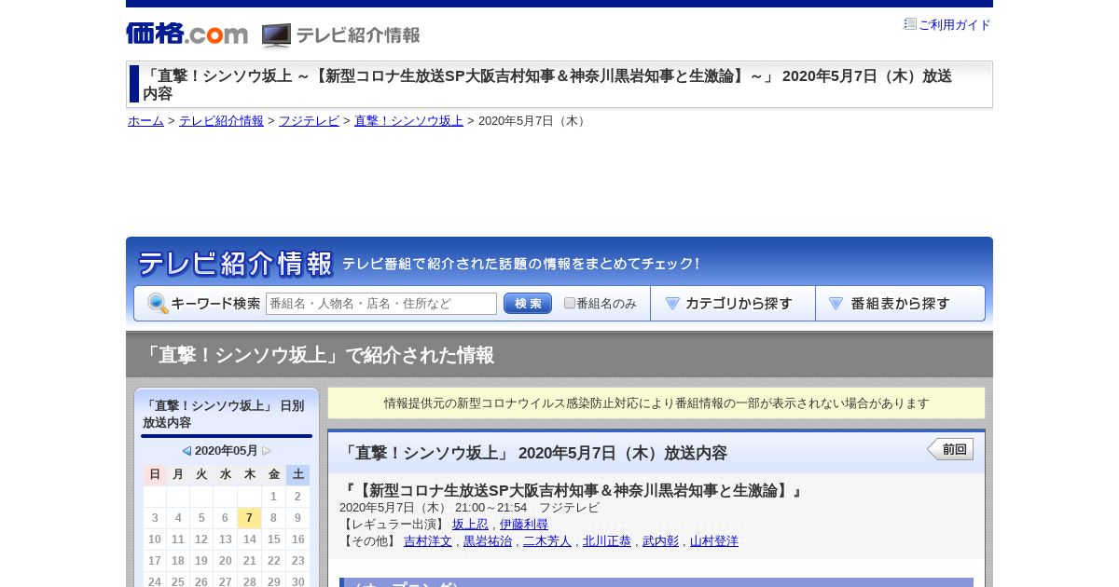Open performer link 二木芳人
This screenshot has width=1119, height=587.
click(x=547, y=541)
